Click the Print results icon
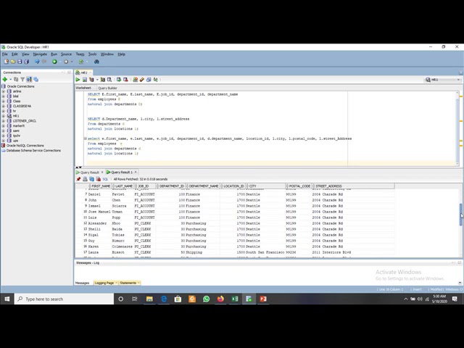Viewport: 464px width, 348px height. point(85,179)
